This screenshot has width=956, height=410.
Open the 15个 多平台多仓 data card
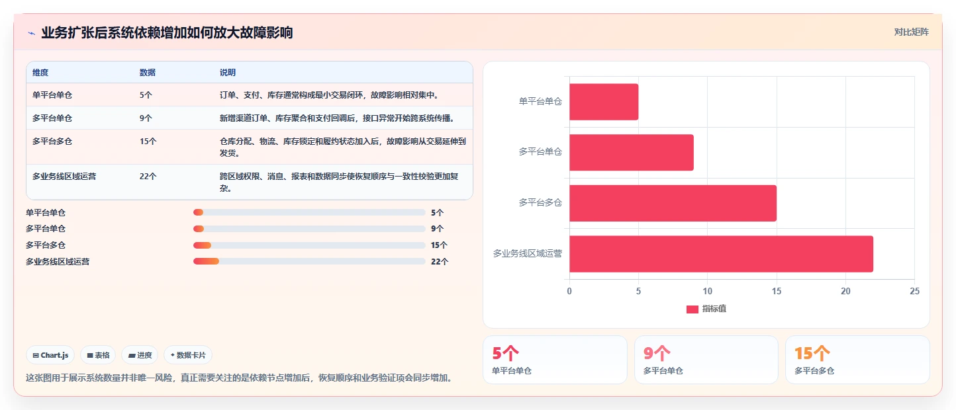coord(857,360)
